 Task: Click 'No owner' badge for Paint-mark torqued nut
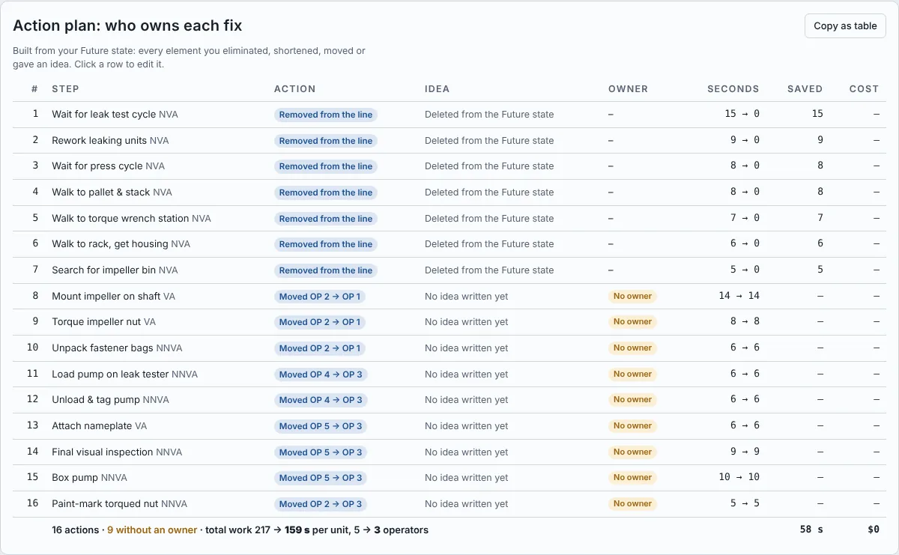pyautogui.click(x=632, y=504)
